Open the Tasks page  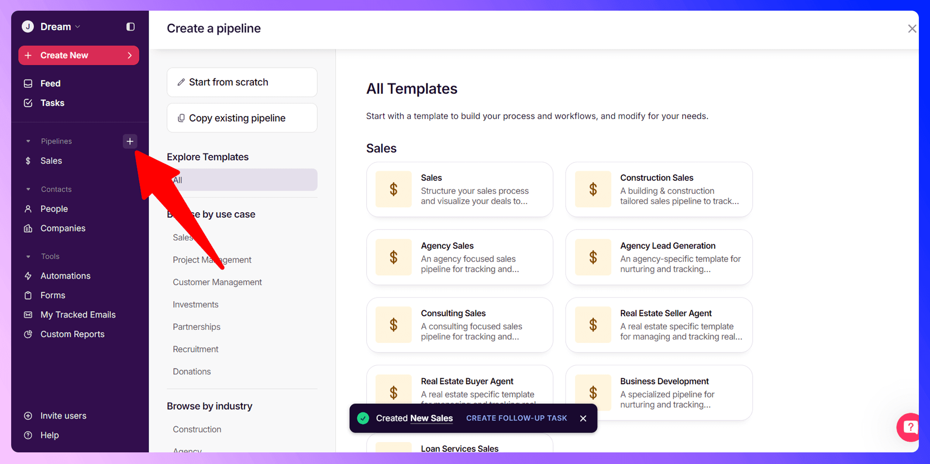52,103
